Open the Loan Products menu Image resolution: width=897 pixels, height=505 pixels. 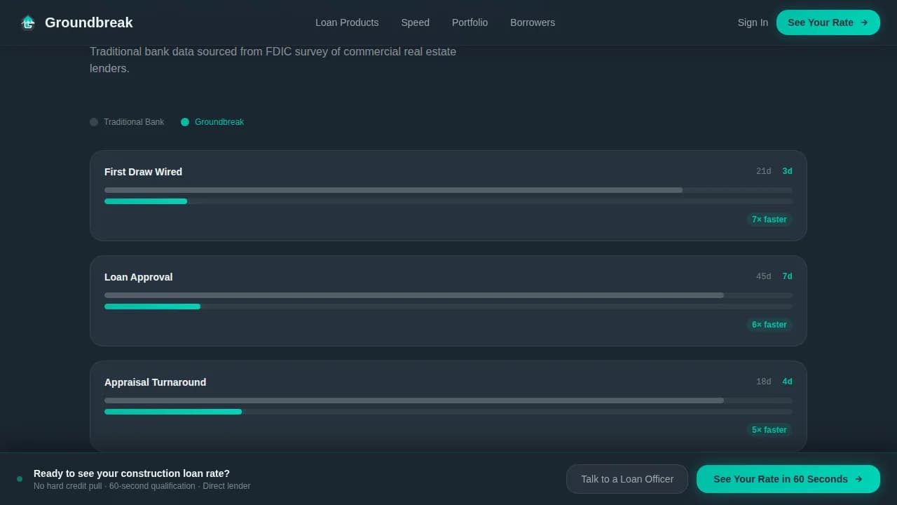pyautogui.click(x=347, y=22)
